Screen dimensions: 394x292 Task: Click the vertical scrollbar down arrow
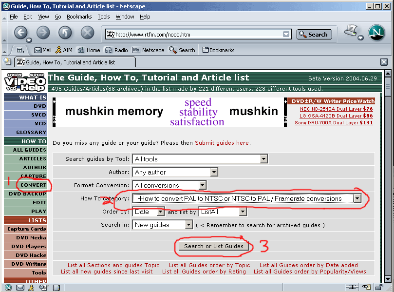click(388, 279)
